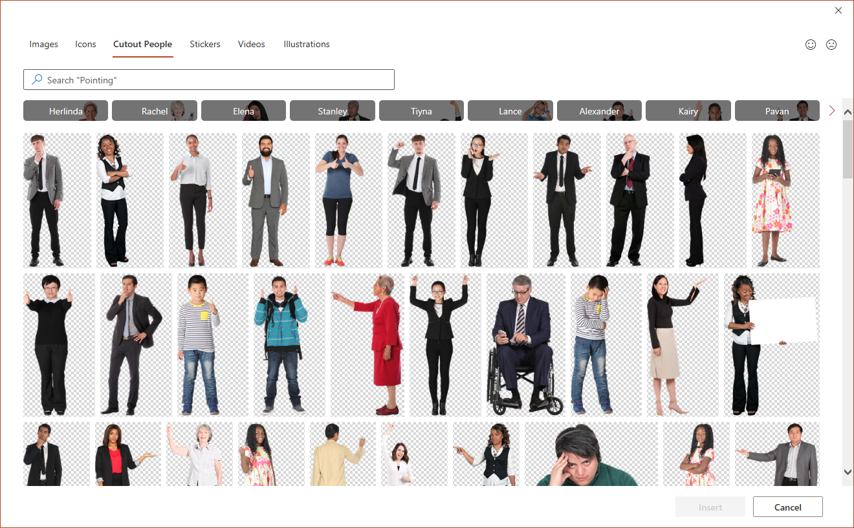The width and height of the screenshot is (854, 528).
Task: Pick the standing woman in black vest with crossed arms
Action: click(x=130, y=200)
